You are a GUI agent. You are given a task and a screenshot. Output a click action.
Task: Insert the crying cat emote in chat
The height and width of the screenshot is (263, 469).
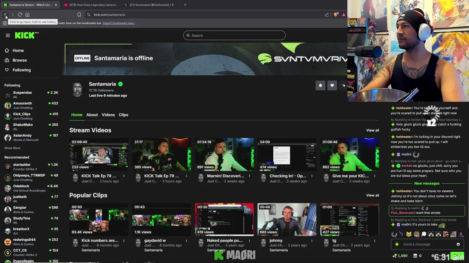coord(409,235)
